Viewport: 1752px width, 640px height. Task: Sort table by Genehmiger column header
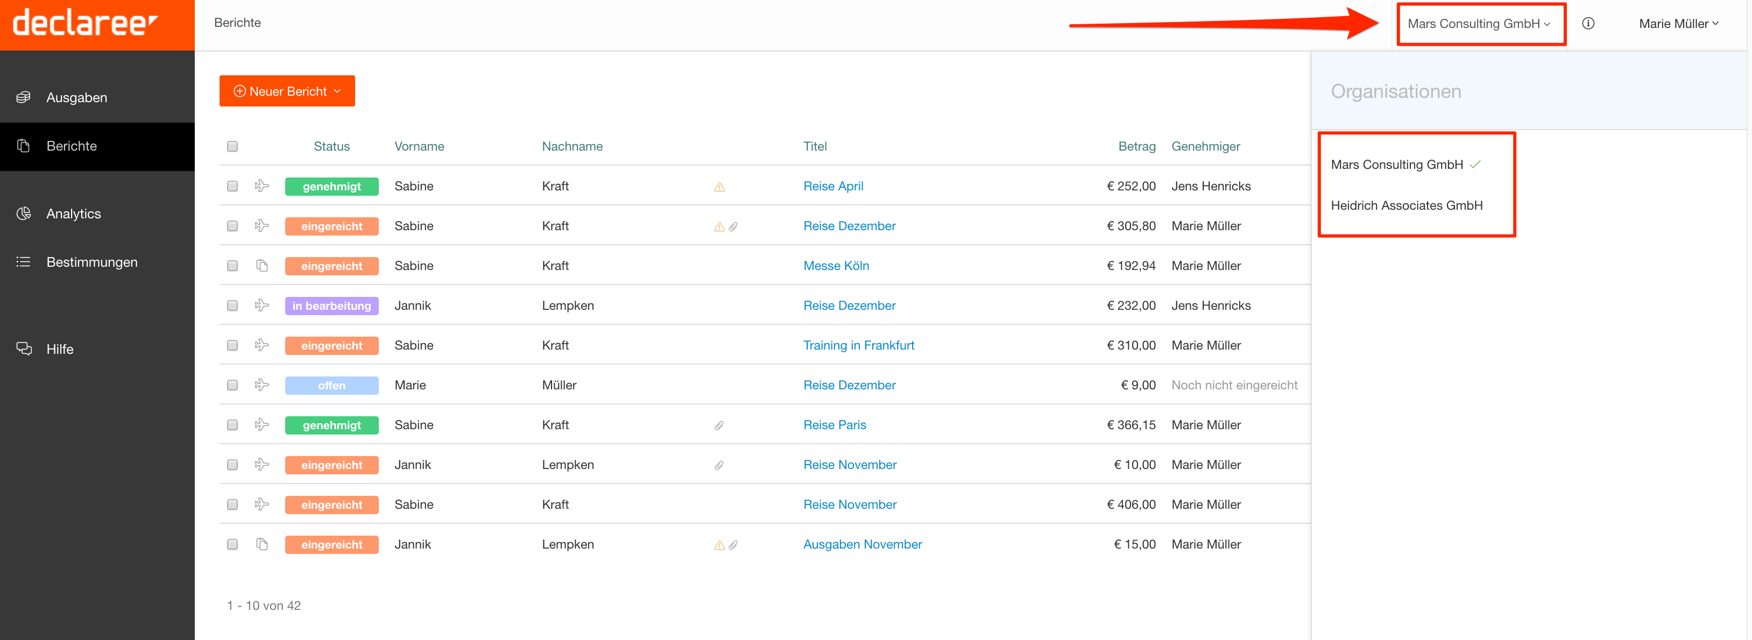click(1205, 146)
